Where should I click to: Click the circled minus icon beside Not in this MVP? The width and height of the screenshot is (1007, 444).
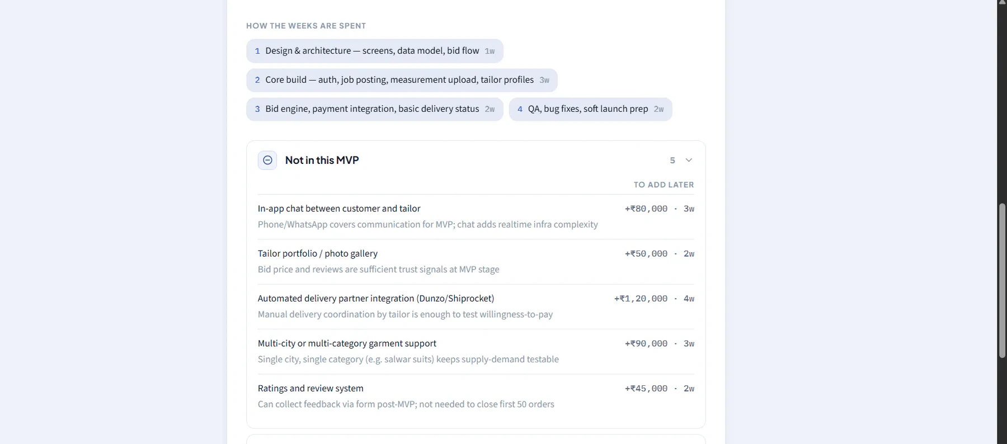[x=267, y=160]
